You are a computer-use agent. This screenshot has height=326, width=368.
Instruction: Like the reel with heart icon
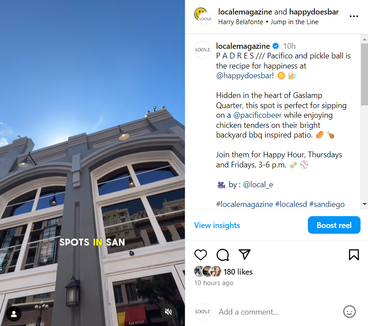point(201,254)
